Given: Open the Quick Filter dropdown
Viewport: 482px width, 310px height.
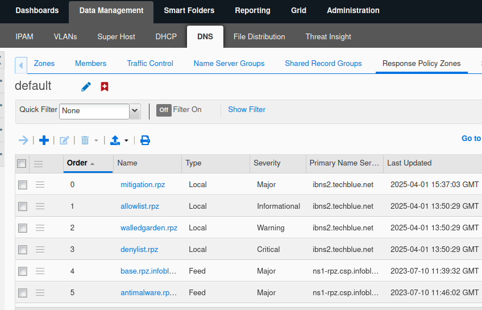Looking at the screenshot, I should click(135, 111).
